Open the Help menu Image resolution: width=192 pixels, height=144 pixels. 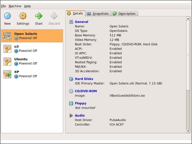pos(27,6)
